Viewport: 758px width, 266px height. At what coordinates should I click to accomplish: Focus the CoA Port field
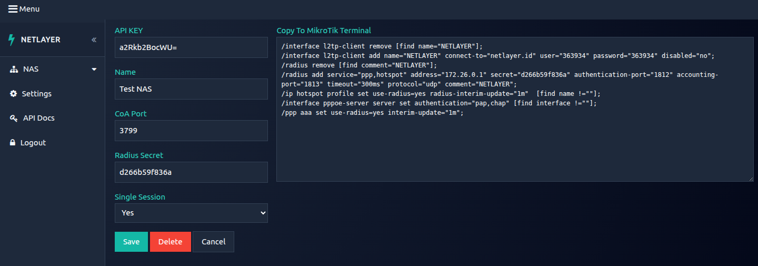[191, 131]
